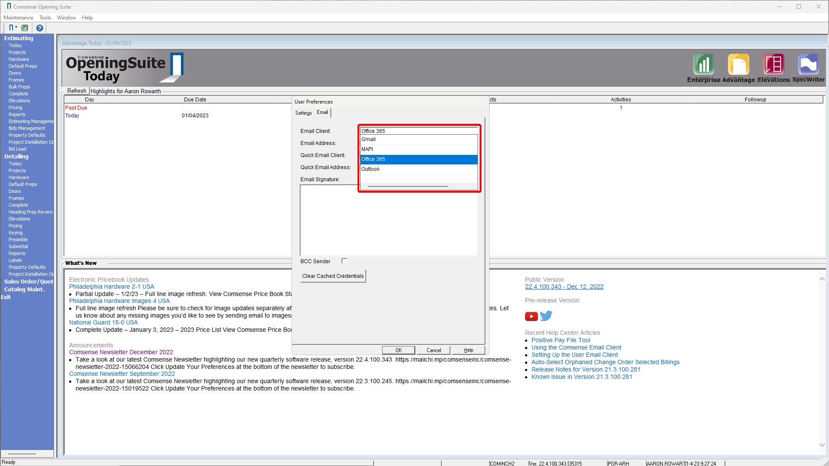
Task: Select Office 365 in the dropdown list
Action: click(x=419, y=159)
